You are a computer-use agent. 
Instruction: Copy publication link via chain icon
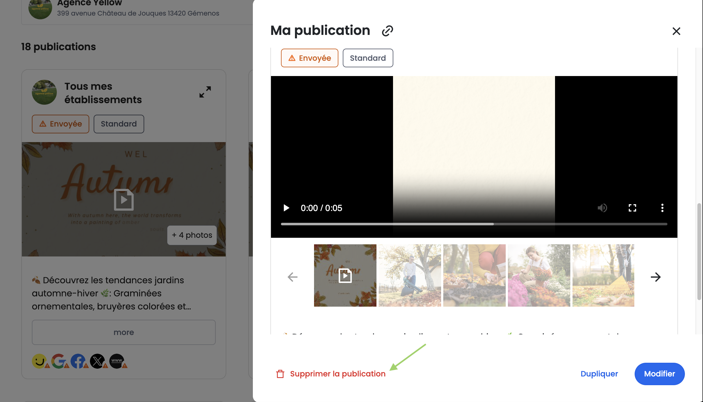[x=387, y=31]
